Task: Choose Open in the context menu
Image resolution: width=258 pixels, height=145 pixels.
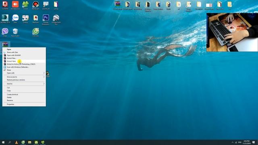Action: point(24,49)
